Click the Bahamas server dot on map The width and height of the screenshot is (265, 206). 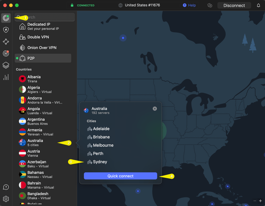click(x=228, y=186)
